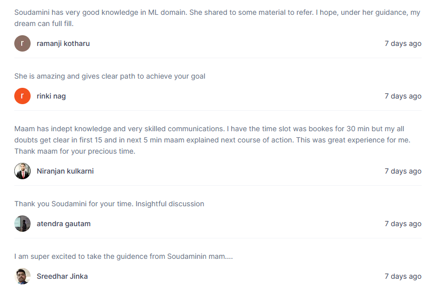Image resolution: width=437 pixels, height=291 pixels.
Task: Click ramanji kotharu's brown avatar icon
Action: (x=22, y=43)
